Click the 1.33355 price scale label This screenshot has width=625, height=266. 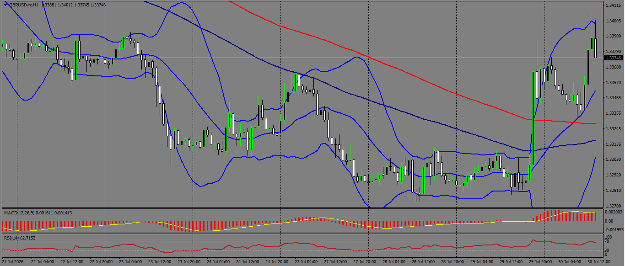(x=613, y=113)
